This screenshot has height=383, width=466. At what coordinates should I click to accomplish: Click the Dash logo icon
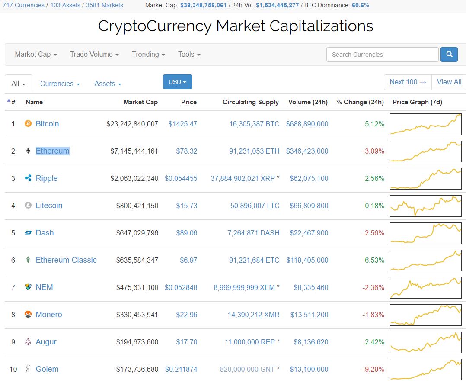(28, 233)
